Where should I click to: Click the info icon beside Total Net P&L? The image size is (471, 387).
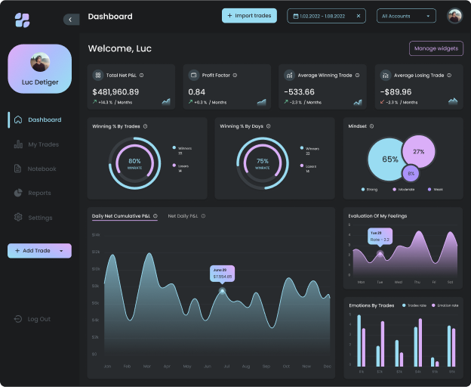click(141, 75)
